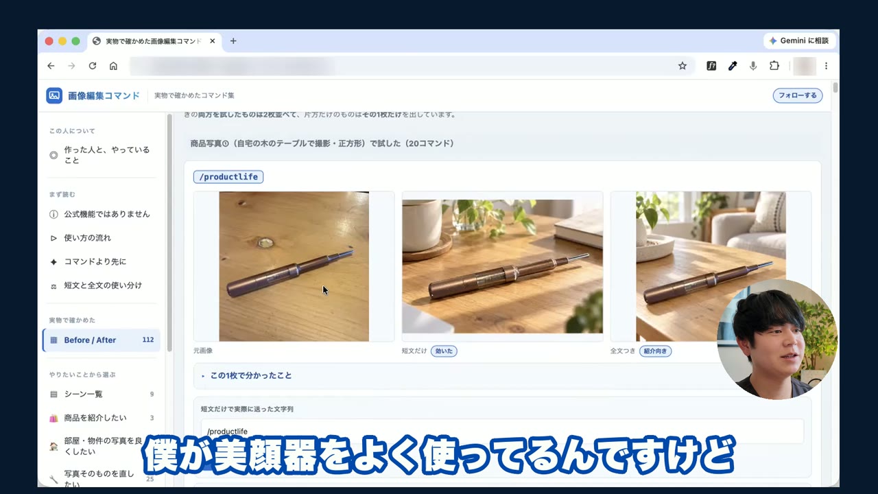Click the 実物で確かめたコマンド集 subtitle
Screen dimensions: 878x494
coord(194,95)
